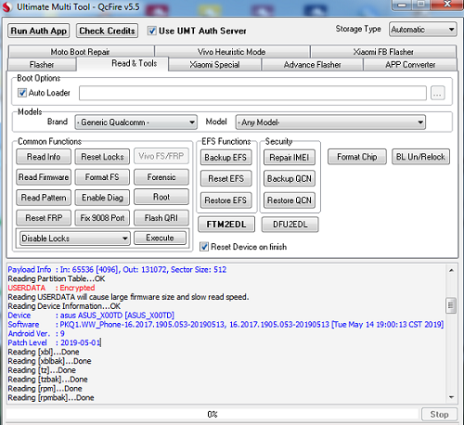
Task: Expand the Disable Locks dropdown
Action: 74,238
